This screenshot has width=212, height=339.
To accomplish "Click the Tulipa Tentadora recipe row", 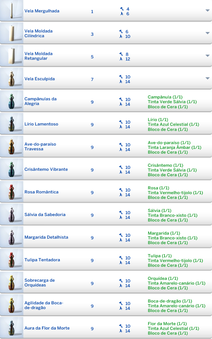I will click(x=106, y=260).
